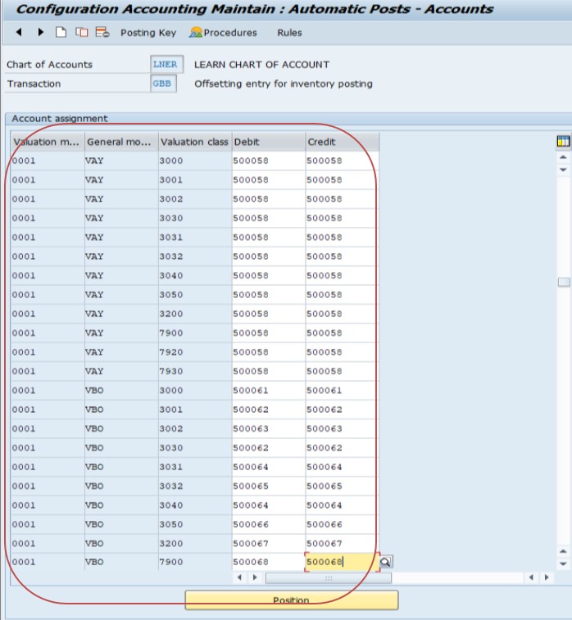Image resolution: width=572 pixels, height=620 pixels.
Task: Select Credit field for VAY 3030
Action: 341,218
